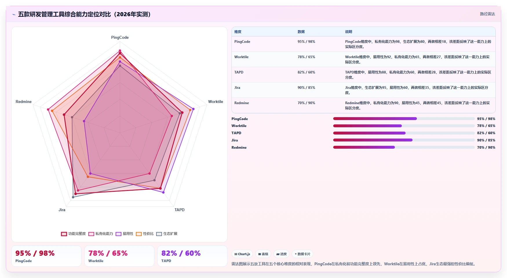Click the 90% / 85% table cell
Viewport: 507px width, 278px height.
click(x=306, y=88)
